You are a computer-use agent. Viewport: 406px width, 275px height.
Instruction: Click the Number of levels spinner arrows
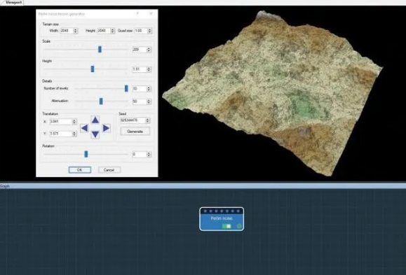coord(149,89)
